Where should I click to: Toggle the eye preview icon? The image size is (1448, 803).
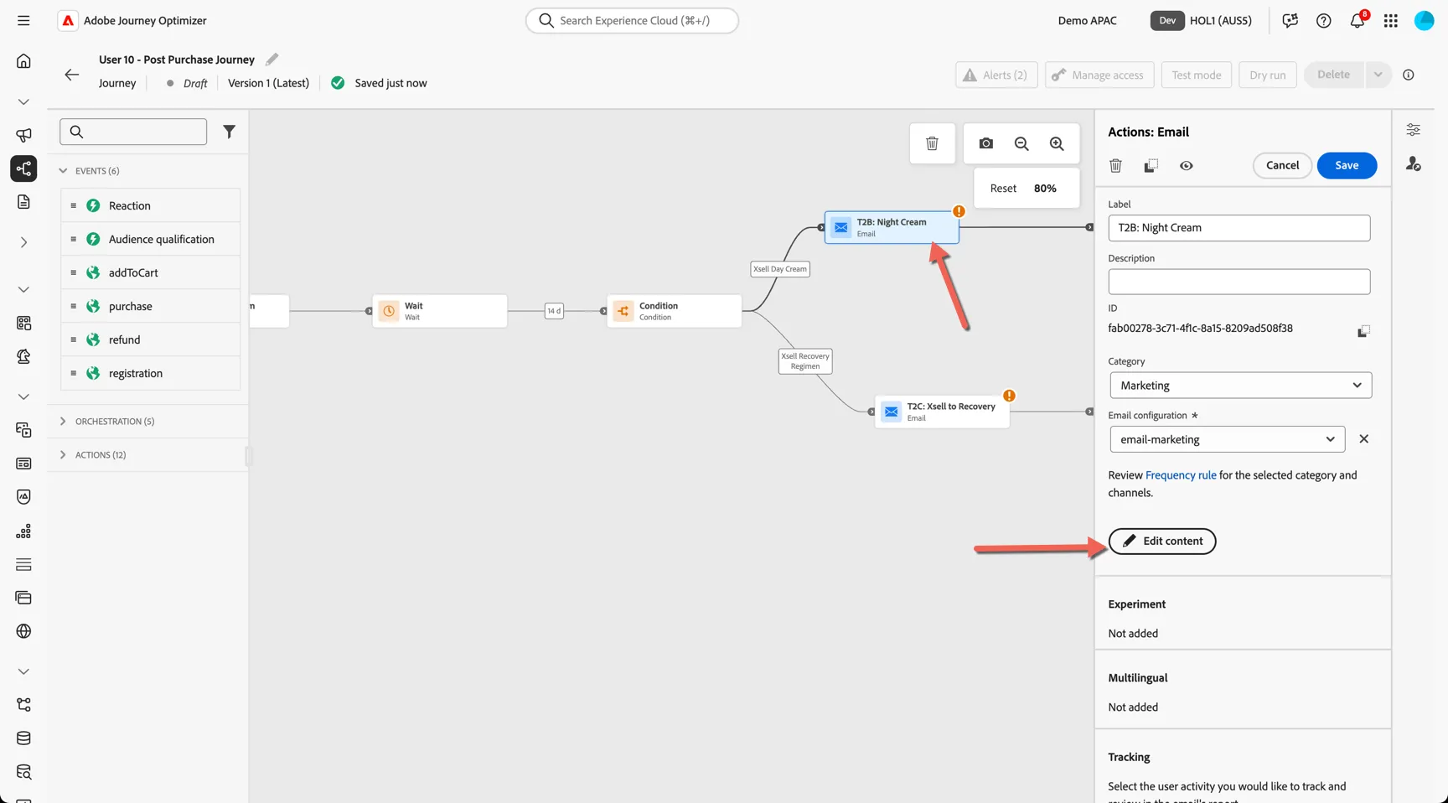click(1186, 166)
